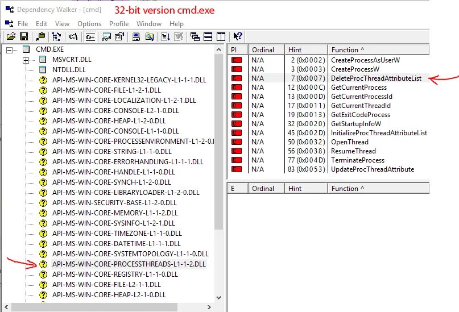Select API-MS-WIN-SECURITY-BASE-L1-2-0.DLL in tree
Image resolution: width=459 pixels, height=312 pixels.
pos(114,203)
